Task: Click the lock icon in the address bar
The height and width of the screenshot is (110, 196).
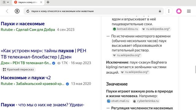Action: [x=160, y=11]
